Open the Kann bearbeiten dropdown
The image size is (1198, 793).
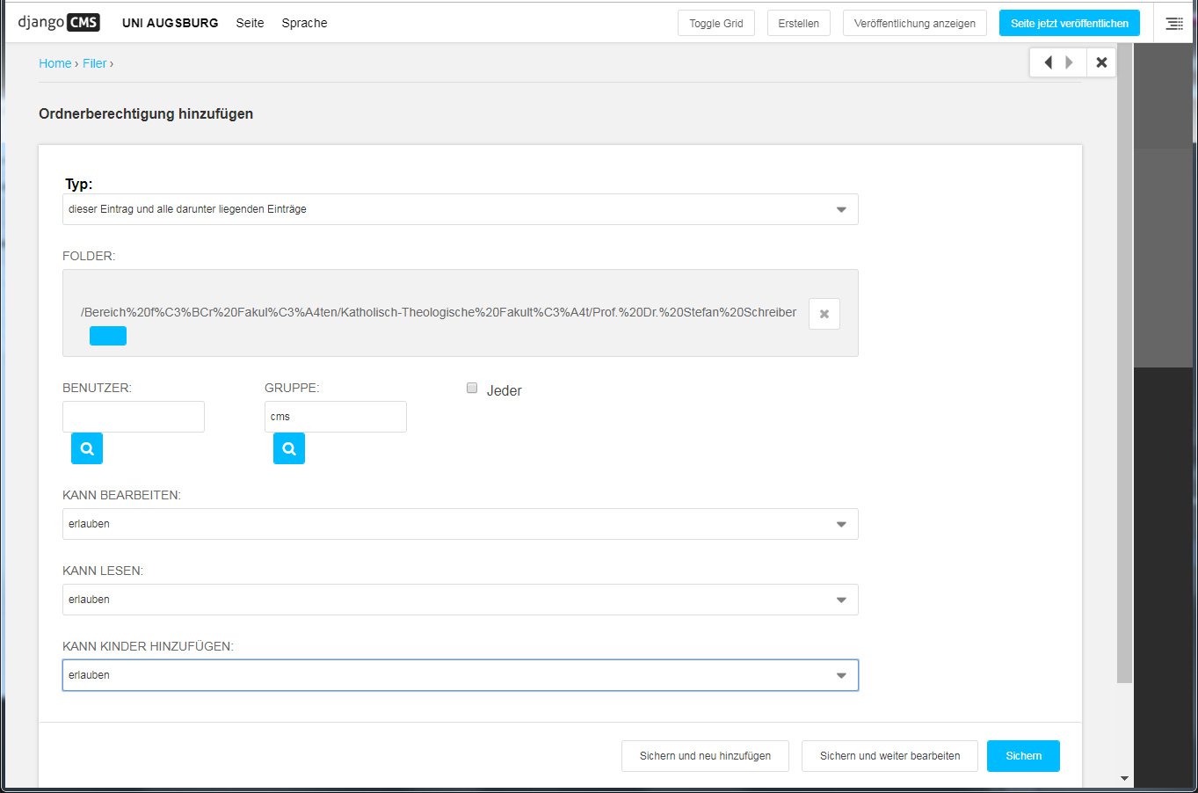click(461, 524)
